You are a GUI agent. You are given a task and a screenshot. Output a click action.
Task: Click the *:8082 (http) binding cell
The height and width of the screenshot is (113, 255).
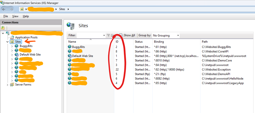[x=162, y=79]
